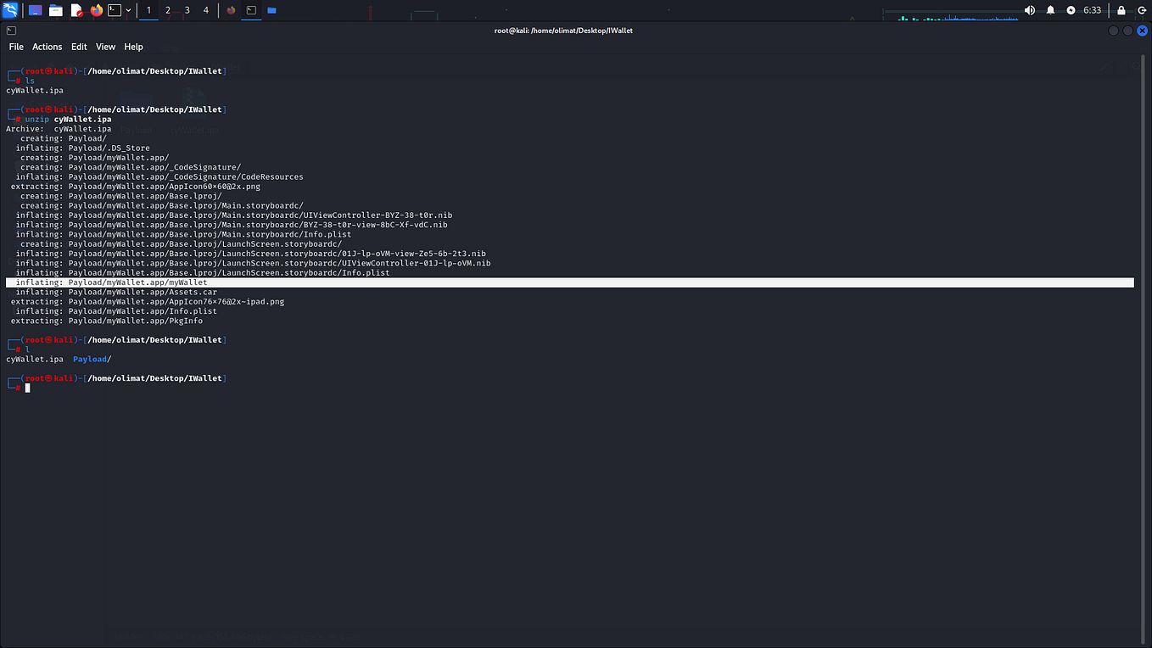Focus the running file manager window in taskbar

pyautogui.click(x=271, y=10)
